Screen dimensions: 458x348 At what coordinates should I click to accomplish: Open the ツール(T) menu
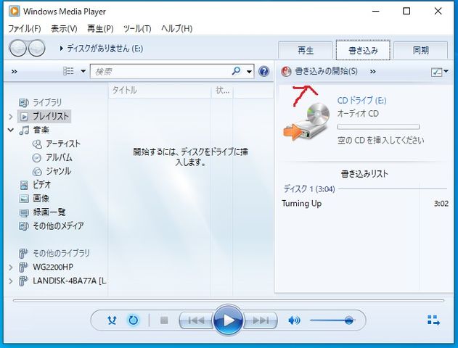[x=137, y=28]
